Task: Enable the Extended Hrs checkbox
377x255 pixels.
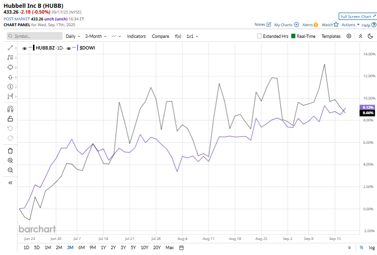Action: [x=259, y=36]
